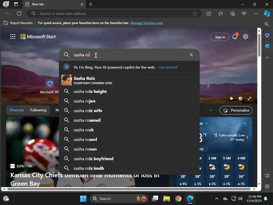
Task: Open Microsoft Start page settings gear
Action: pos(246,37)
